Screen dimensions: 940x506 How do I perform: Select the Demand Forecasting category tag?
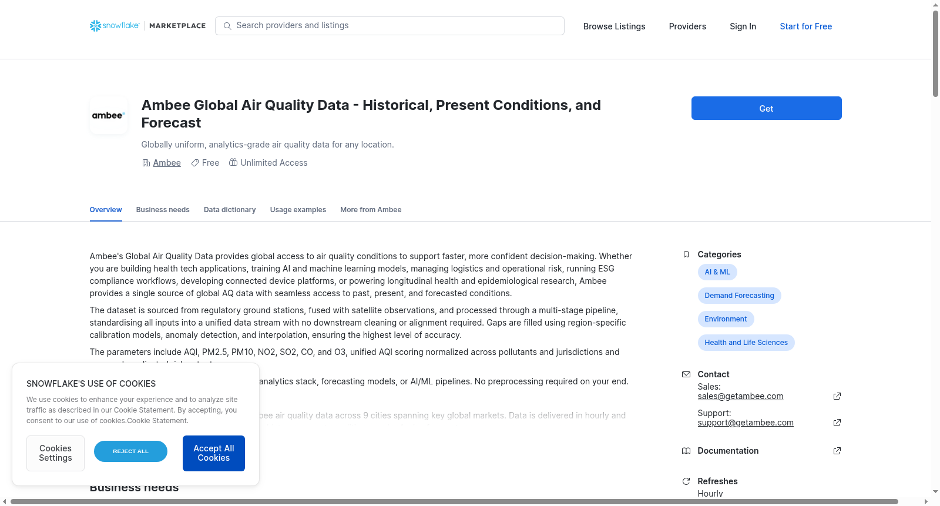739,296
